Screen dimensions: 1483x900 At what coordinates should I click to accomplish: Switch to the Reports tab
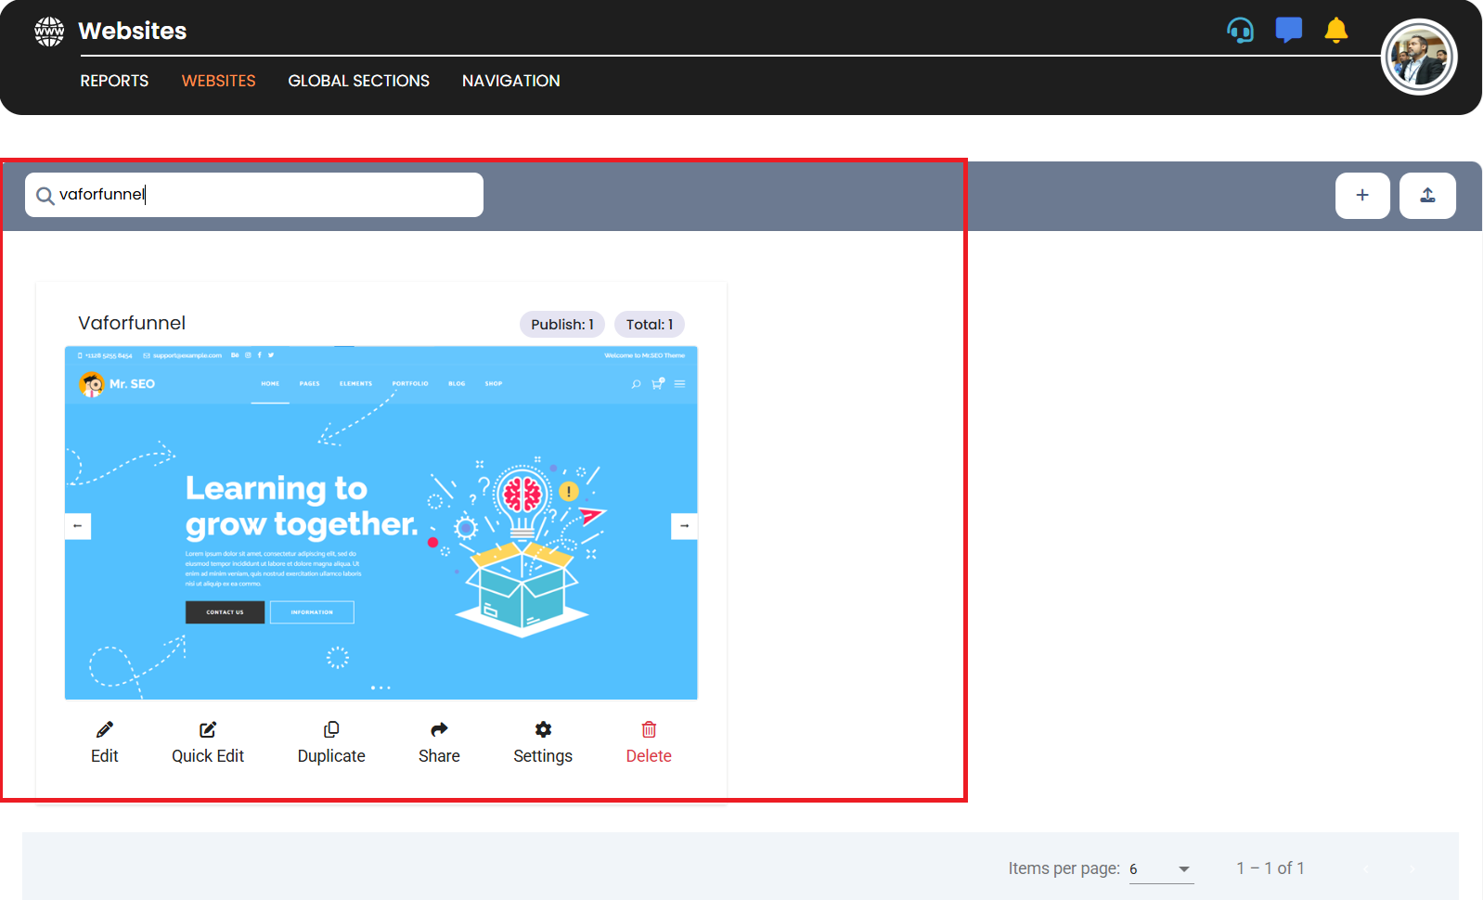click(114, 81)
